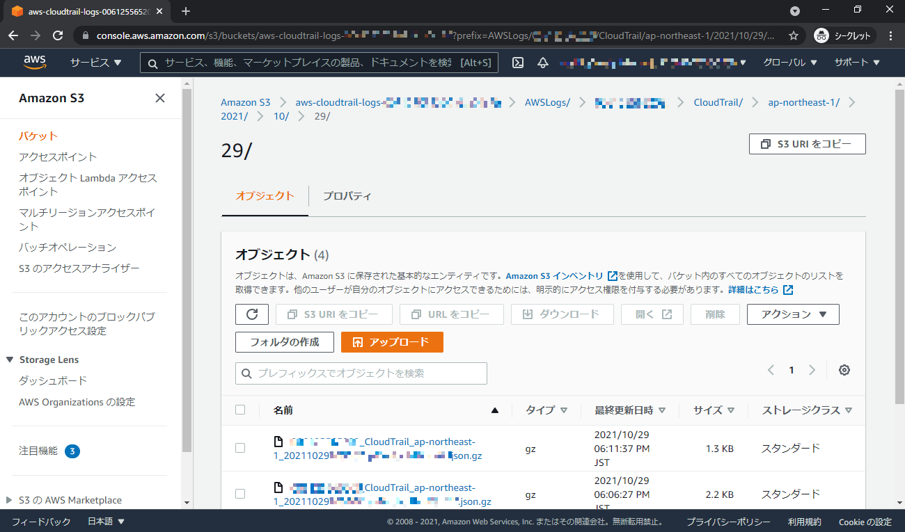
Task: Open the account name dropdown
Action: (652, 63)
